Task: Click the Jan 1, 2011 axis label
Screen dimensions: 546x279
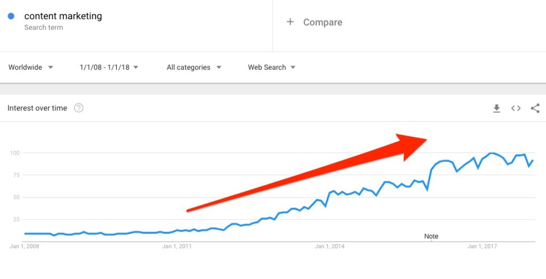Action: click(177, 246)
